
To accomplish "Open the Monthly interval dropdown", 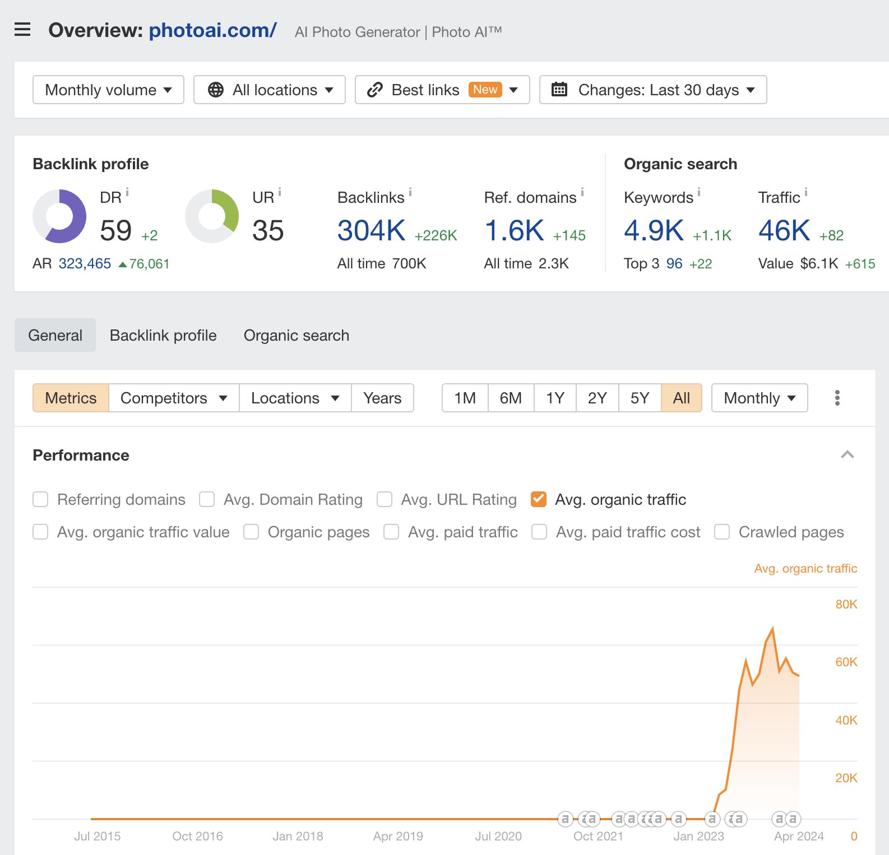I will click(760, 398).
